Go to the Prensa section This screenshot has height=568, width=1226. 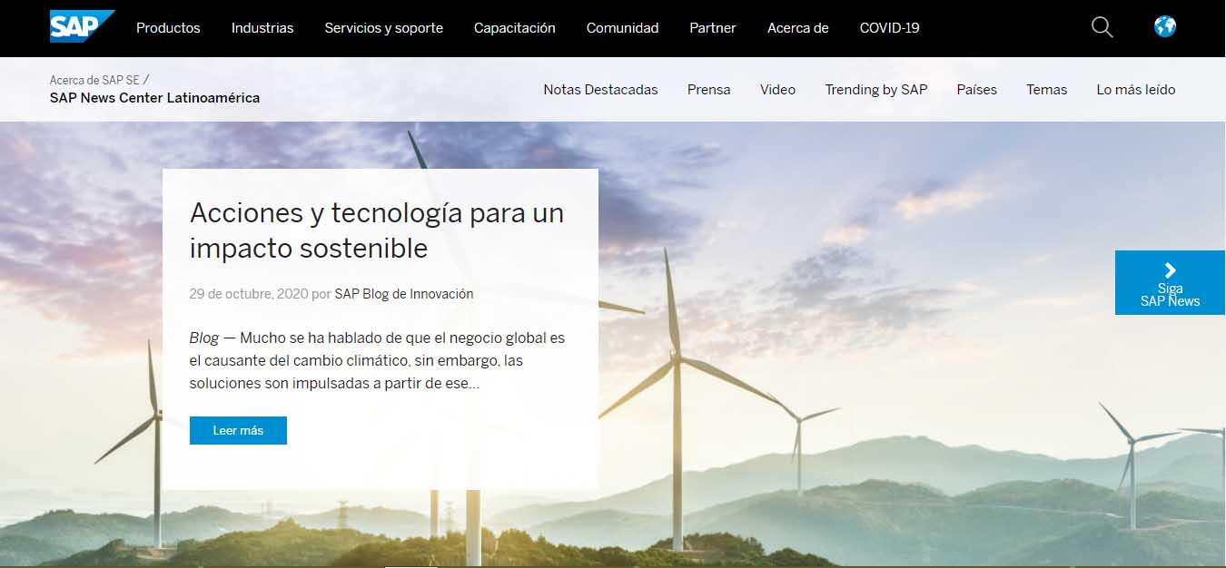pos(709,89)
